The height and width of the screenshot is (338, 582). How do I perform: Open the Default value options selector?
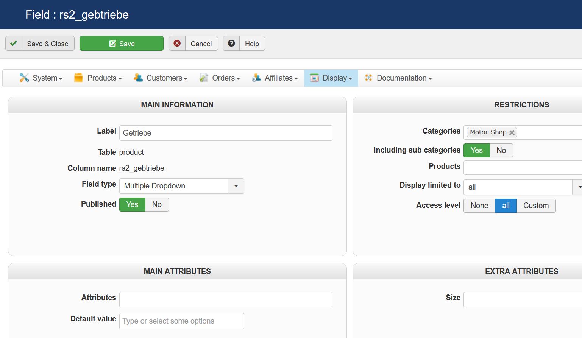181,321
